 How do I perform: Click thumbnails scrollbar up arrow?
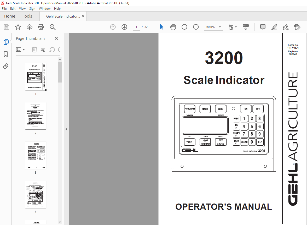click(60, 60)
